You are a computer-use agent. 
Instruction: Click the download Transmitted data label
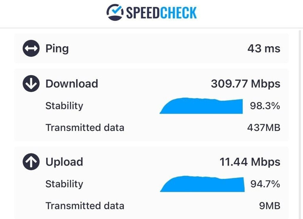pyautogui.click(x=85, y=128)
